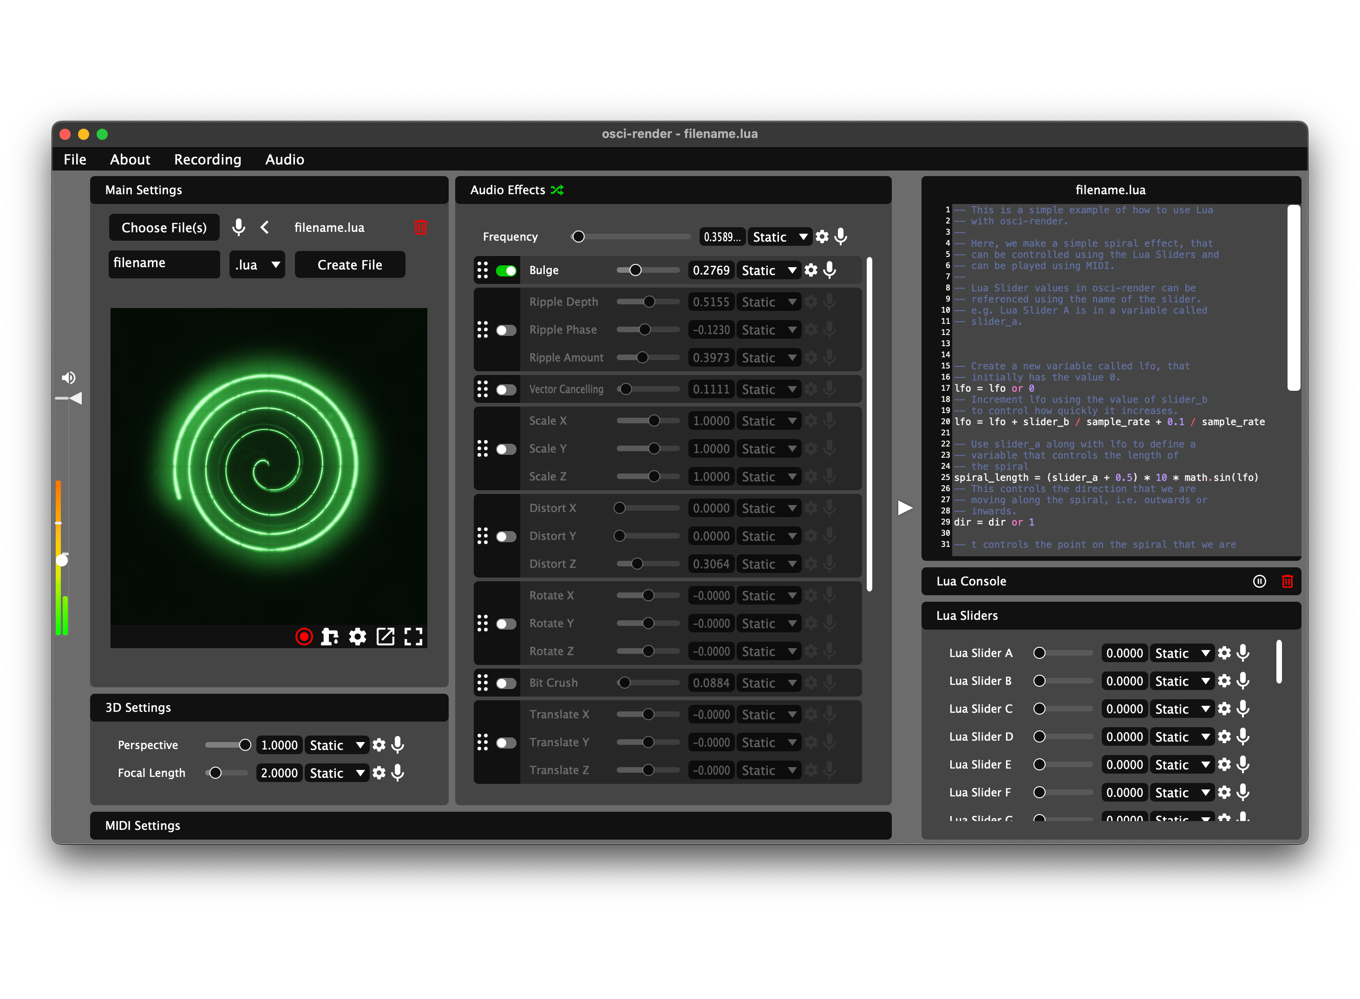Viewport: 1360px width, 999px height.
Task: Expand Frequency Static mode dropdown
Action: tap(780, 237)
